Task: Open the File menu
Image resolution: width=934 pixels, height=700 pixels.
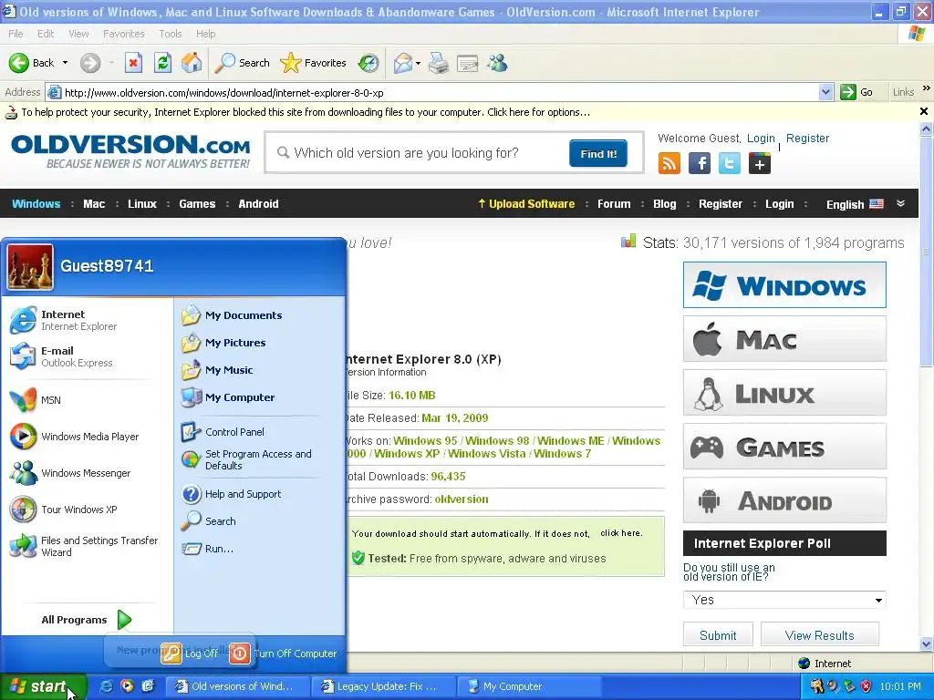Action: coord(16,34)
